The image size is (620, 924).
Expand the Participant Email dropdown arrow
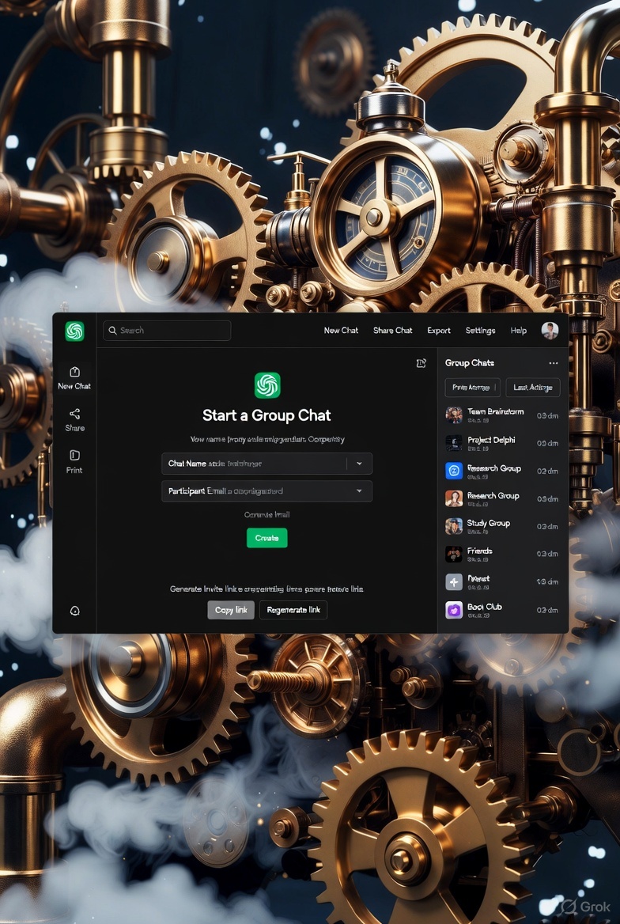pyautogui.click(x=359, y=491)
